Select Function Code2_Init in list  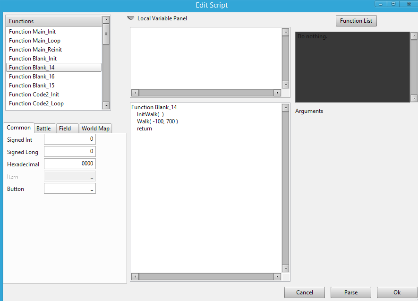pos(53,95)
